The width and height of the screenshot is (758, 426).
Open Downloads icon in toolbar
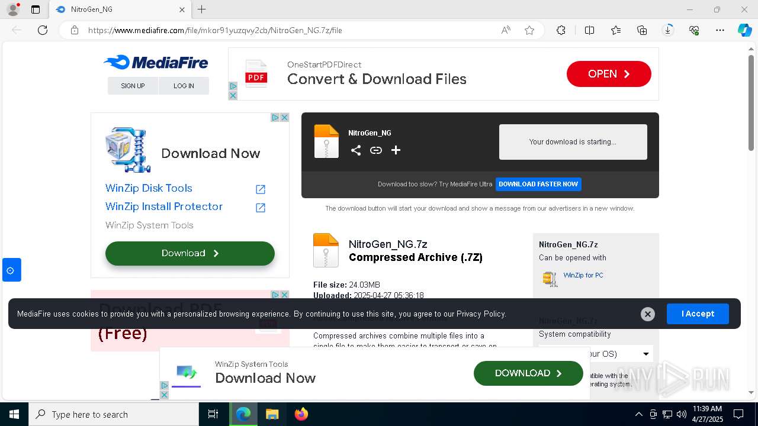(x=668, y=30)
